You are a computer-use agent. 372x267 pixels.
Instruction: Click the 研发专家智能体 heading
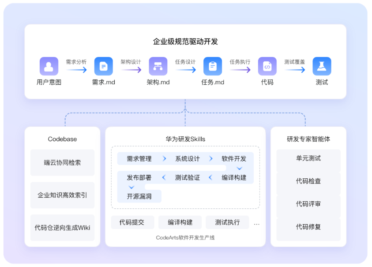click(308, 139)
